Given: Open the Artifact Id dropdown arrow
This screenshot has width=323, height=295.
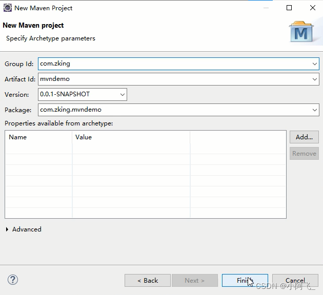Looking at the screenshot, I should pyautogui.click(x=315, y=79).
